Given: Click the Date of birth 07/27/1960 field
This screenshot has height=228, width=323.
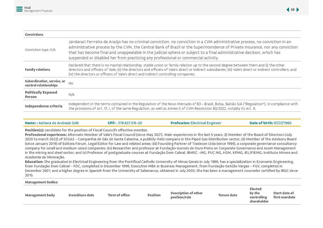Looking at the screenshot, I should click(x=270, y=123).
